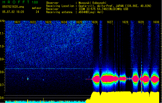Viewport: 162px width, 103px height.
Task: Click the Receiving Location label
Action: [x=60, y=6]
